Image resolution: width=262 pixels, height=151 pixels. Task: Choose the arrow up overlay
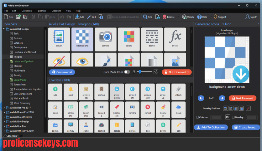click(163, 92)
